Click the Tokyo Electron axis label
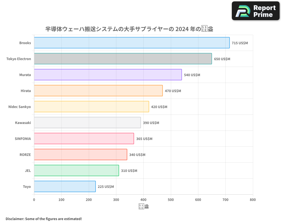The image size is (281, 224). [x=19, y=59]
